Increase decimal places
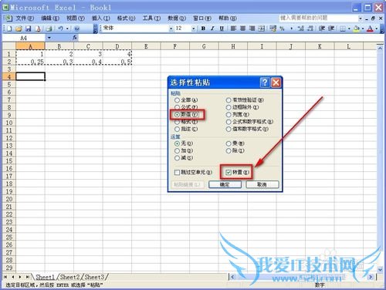Image resolution: width=386 pixels, height=290 pixels. coord(300,29)
